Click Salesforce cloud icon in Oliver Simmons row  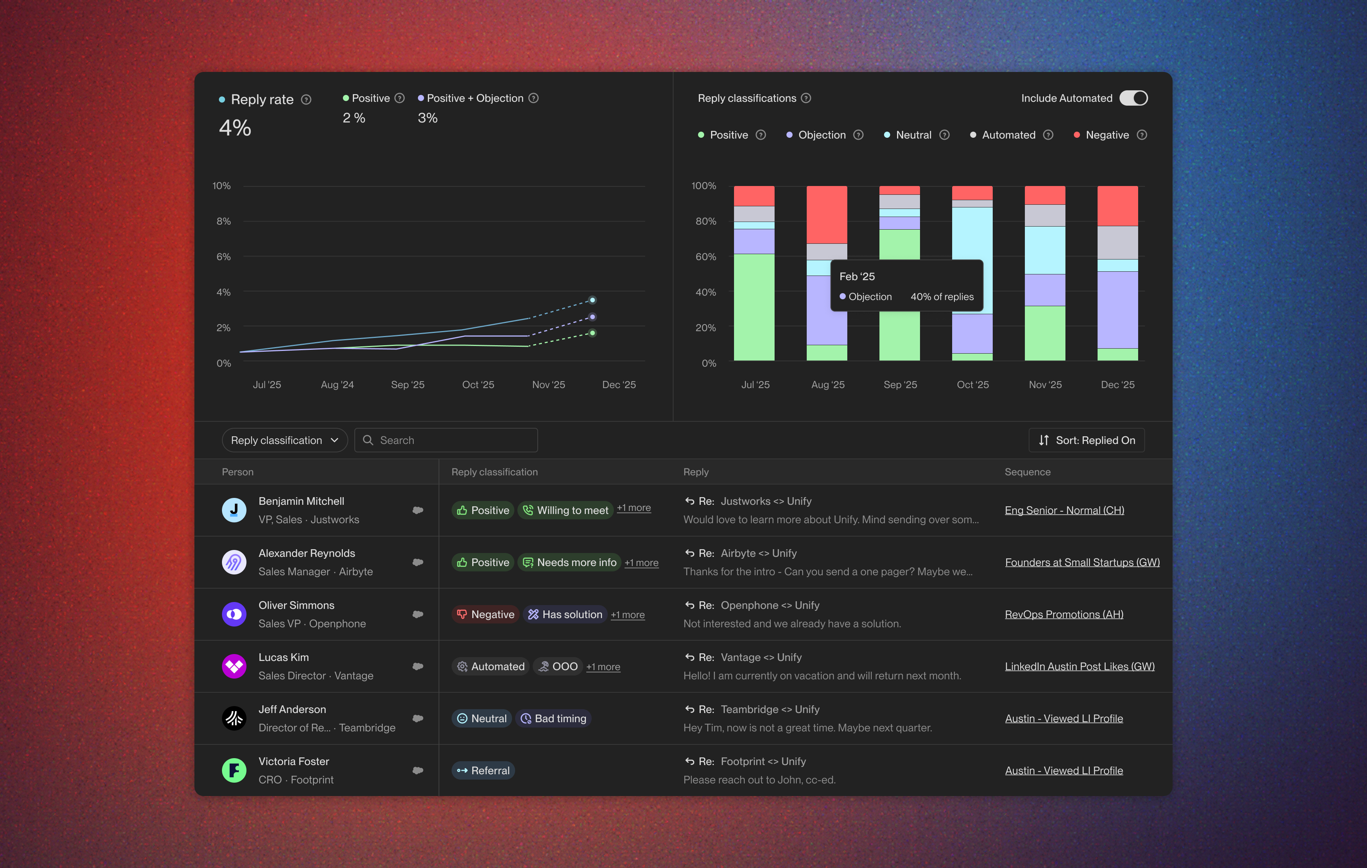418,614
